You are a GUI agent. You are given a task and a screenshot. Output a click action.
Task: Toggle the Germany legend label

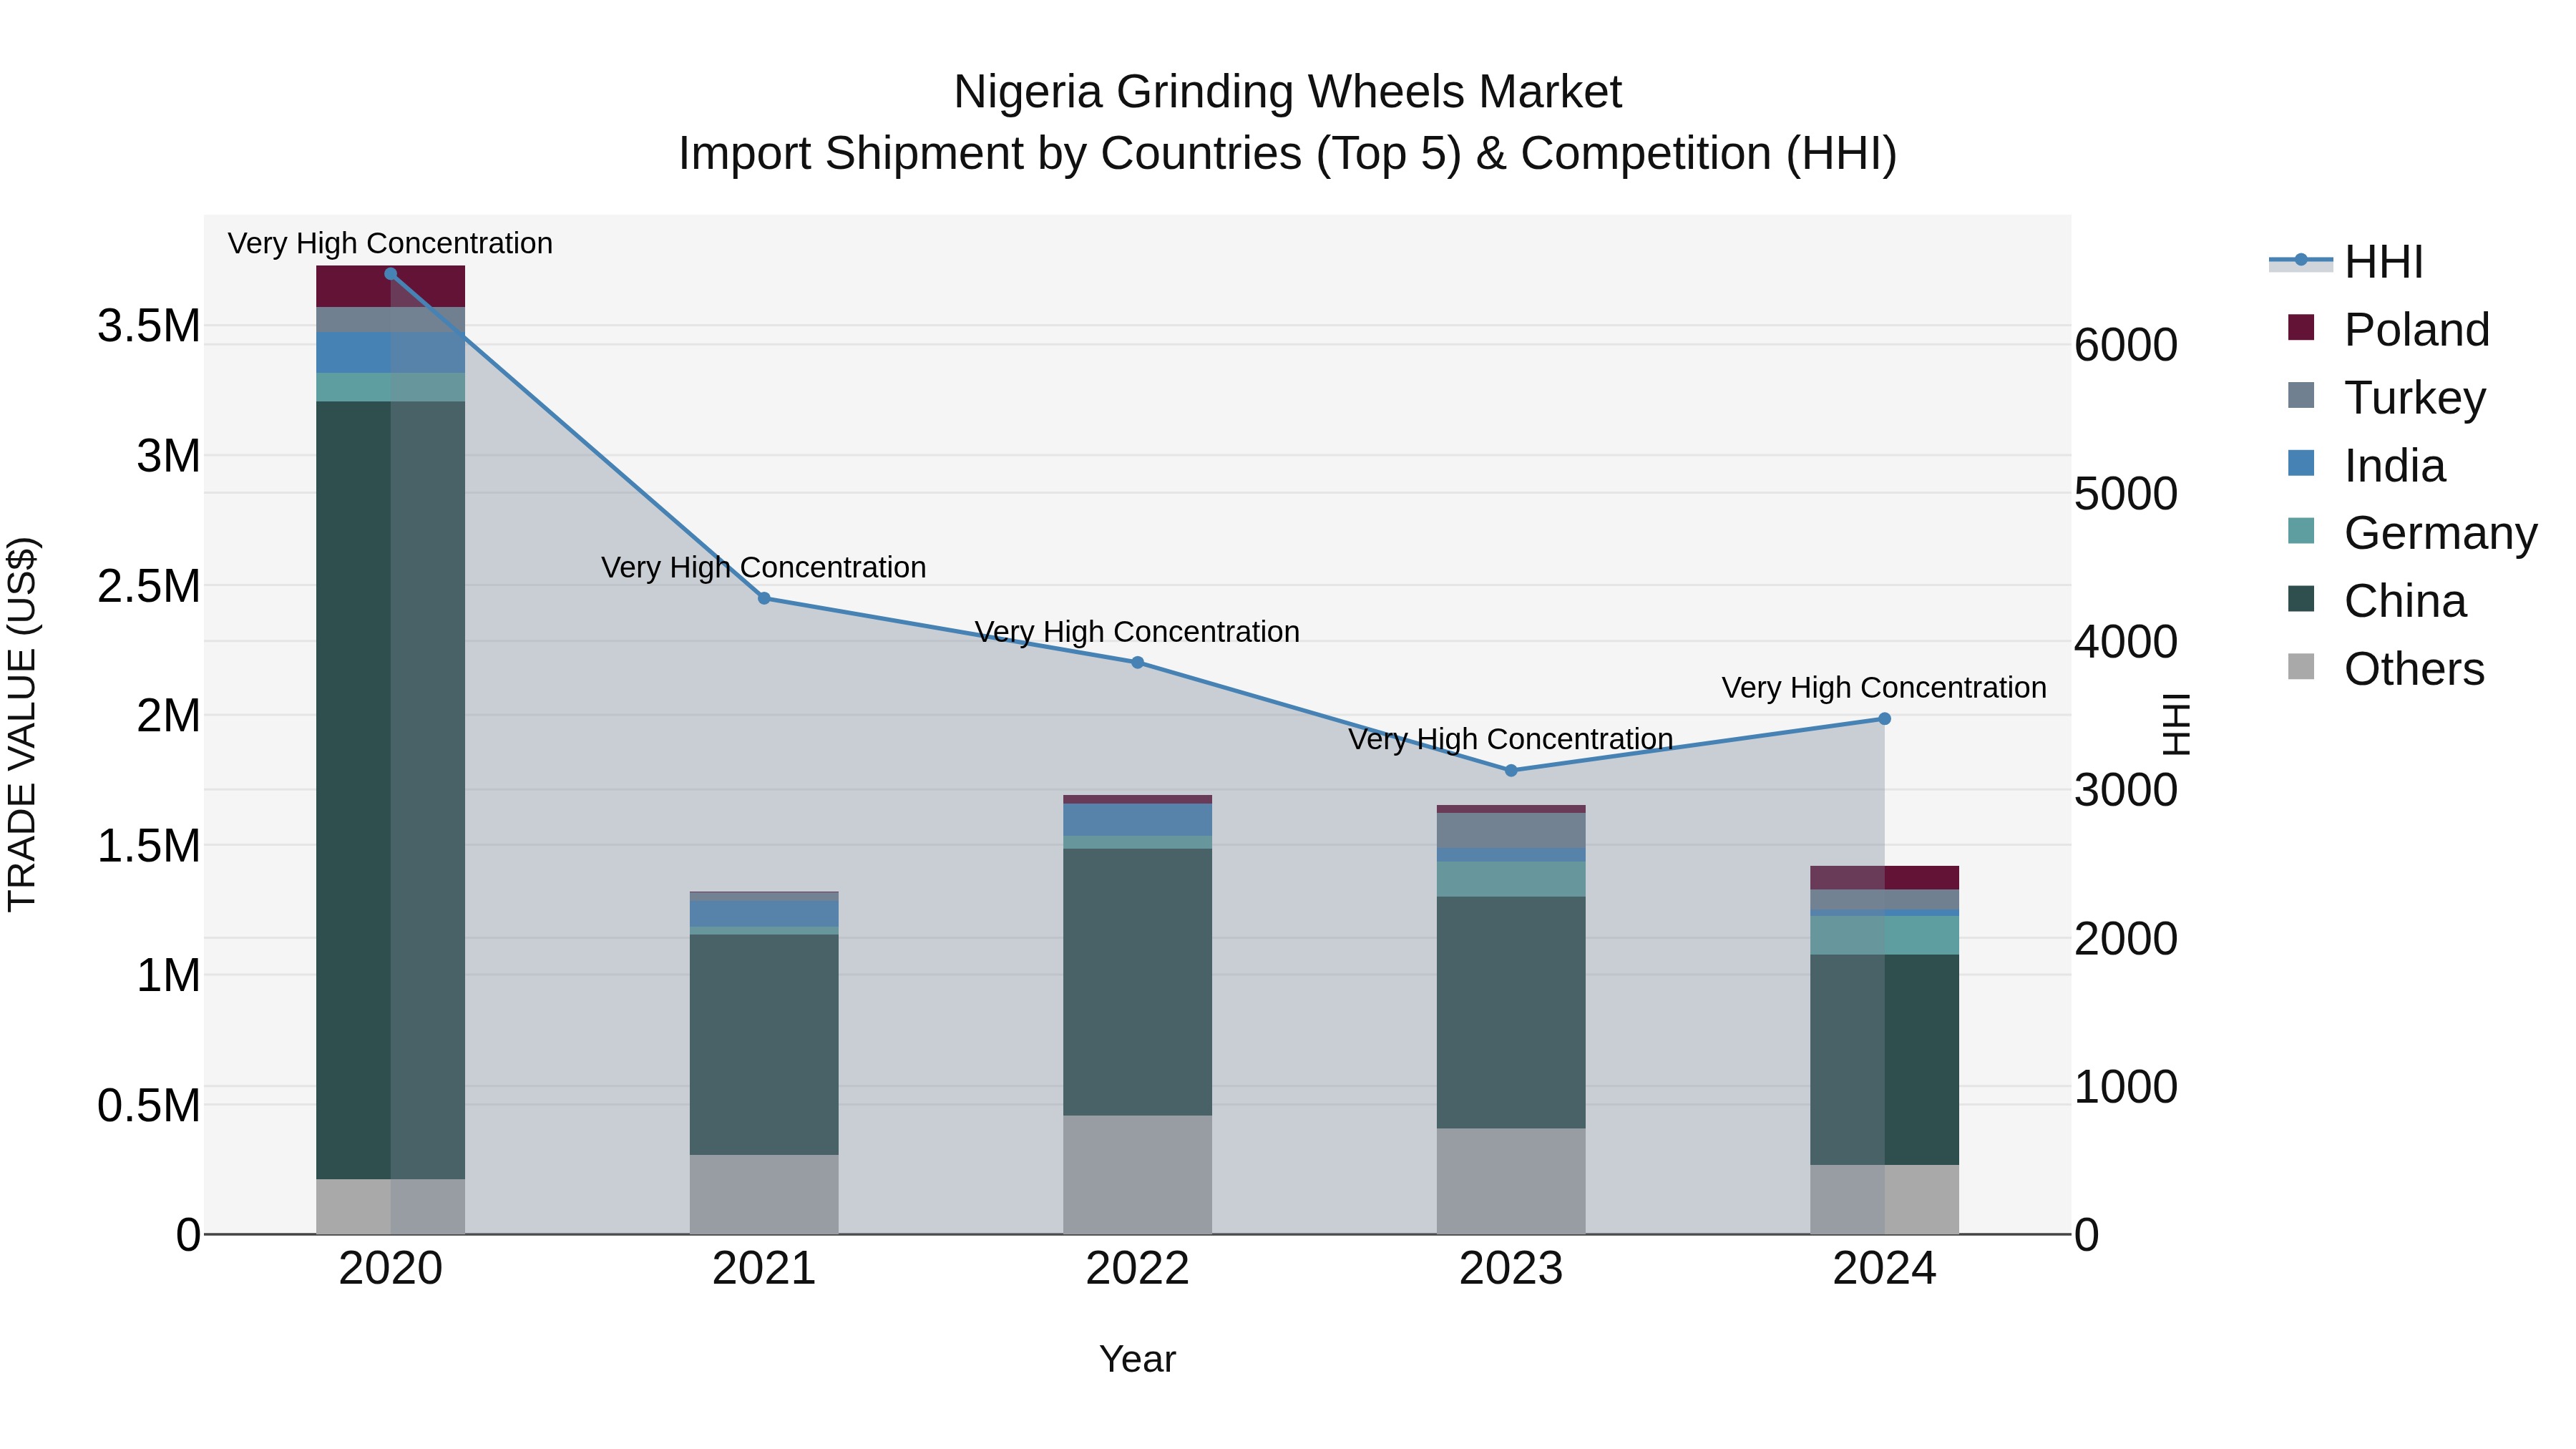tap(2441, 533)
